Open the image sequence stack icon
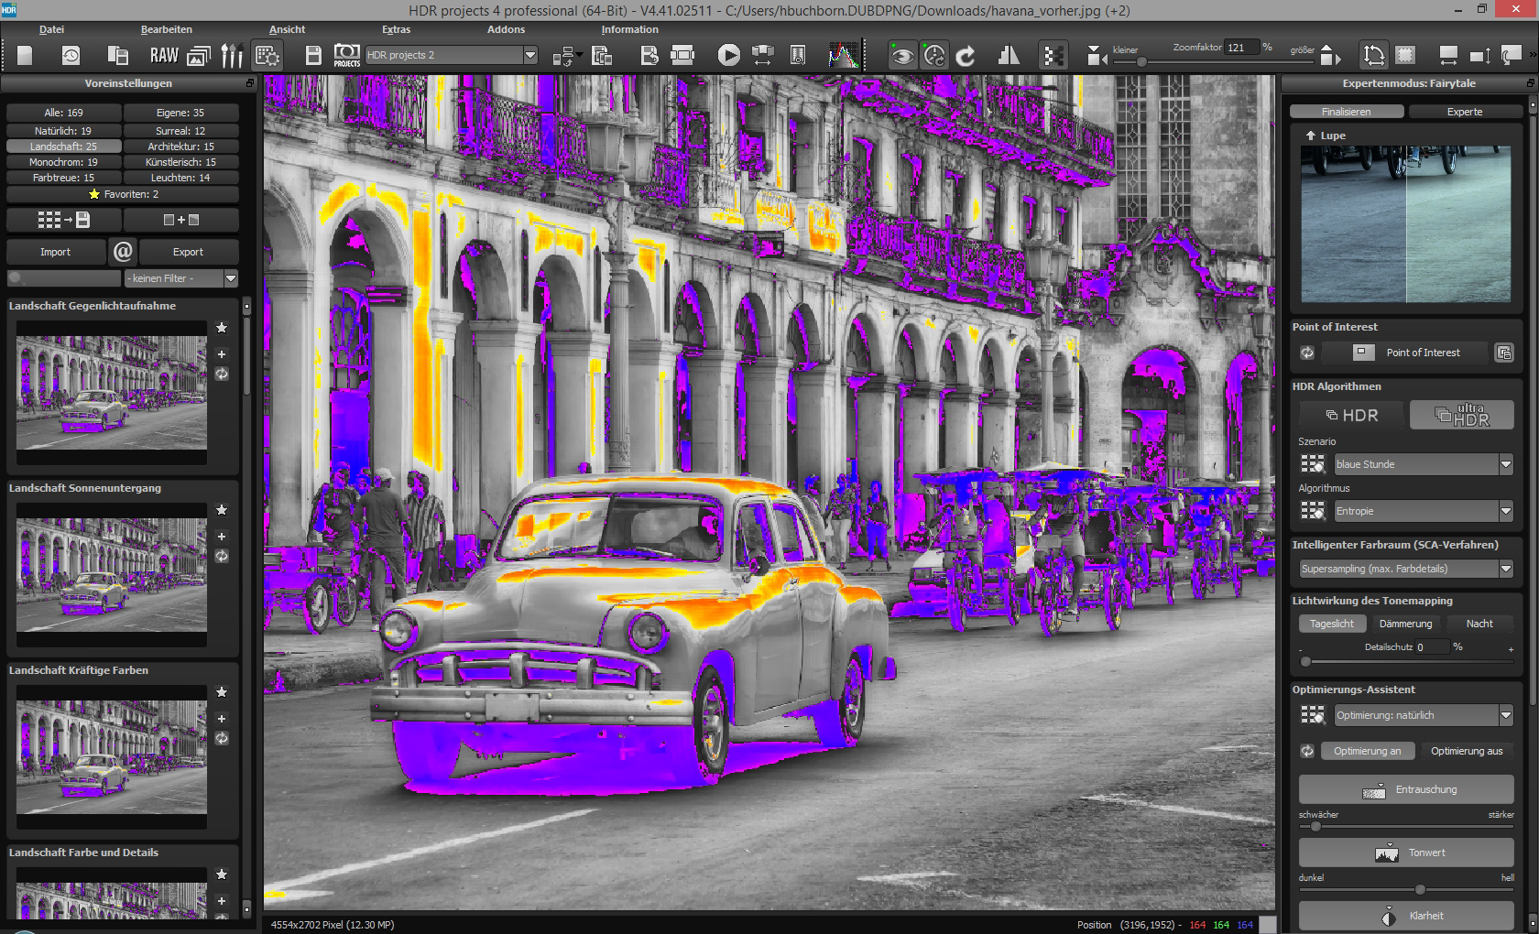 (199, 56)
